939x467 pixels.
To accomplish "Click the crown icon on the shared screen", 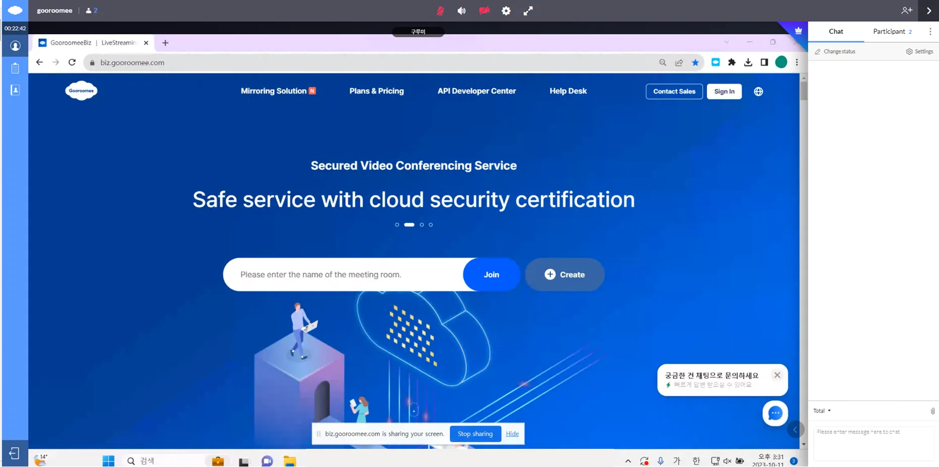I will click(798, 31).
